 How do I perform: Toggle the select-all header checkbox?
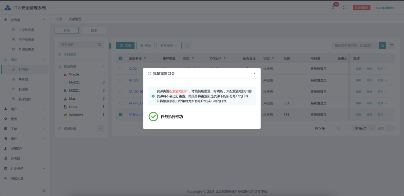121,58
